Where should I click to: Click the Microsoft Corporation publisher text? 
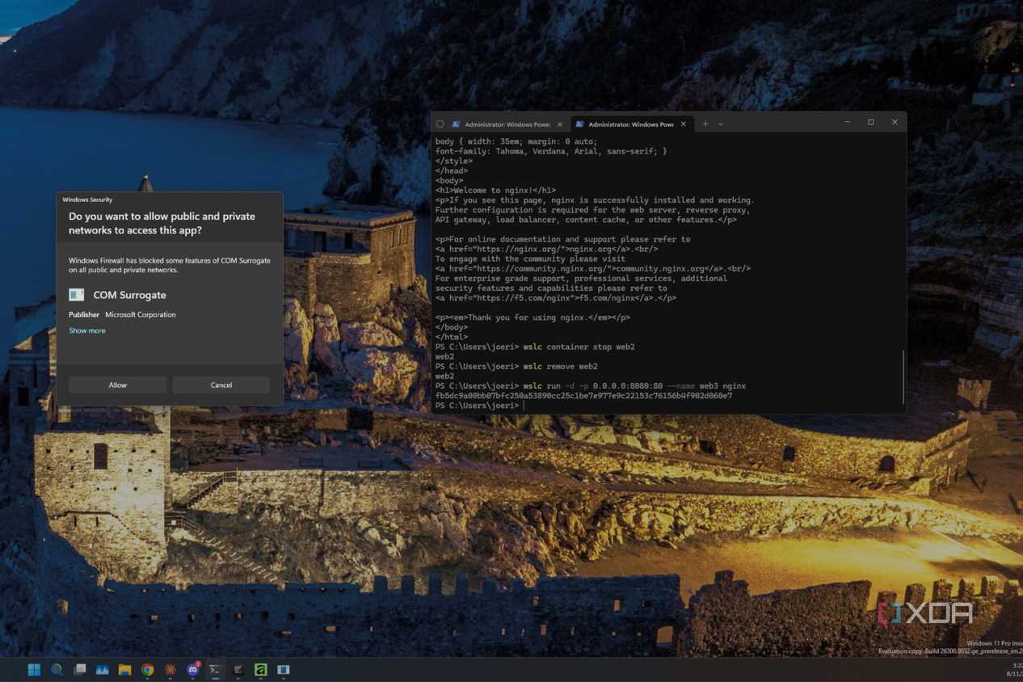pos(141,314)
